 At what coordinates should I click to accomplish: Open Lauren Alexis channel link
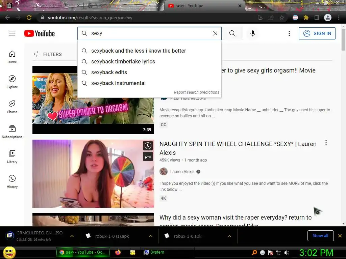coord(182,171)
